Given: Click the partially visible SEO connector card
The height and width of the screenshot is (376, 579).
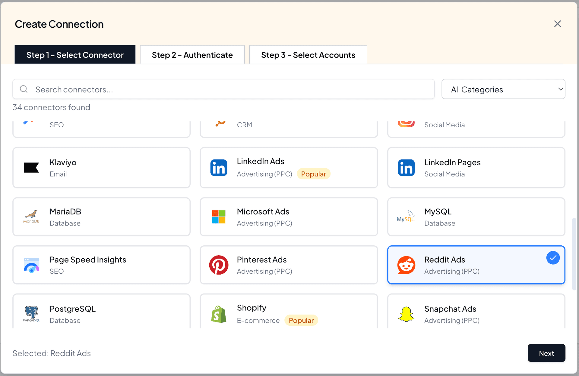Looking at the screenshot, I should 102,129.
